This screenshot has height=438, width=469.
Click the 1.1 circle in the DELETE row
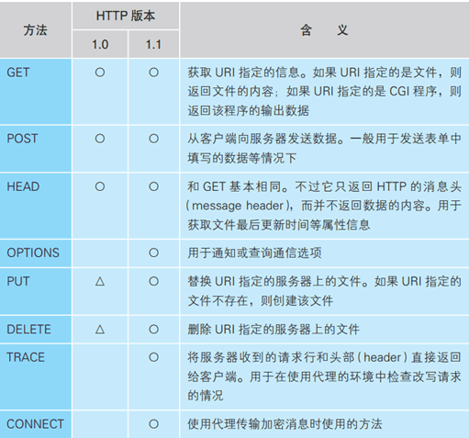click(x=153, y=330)
